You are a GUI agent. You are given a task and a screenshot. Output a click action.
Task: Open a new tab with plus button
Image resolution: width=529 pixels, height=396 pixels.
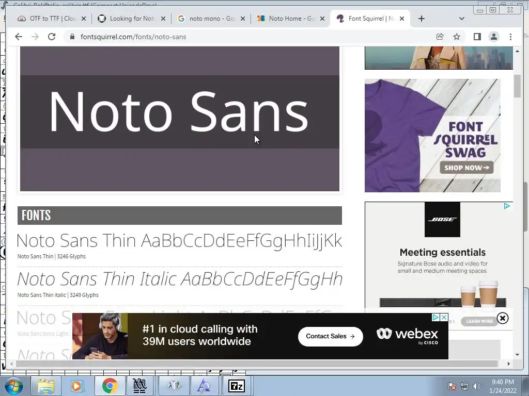point(422,19)
